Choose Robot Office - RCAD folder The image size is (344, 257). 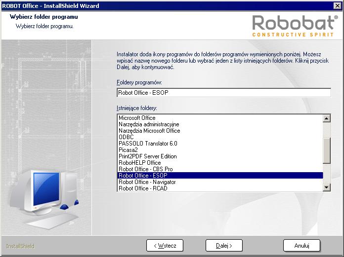(220, 188)
